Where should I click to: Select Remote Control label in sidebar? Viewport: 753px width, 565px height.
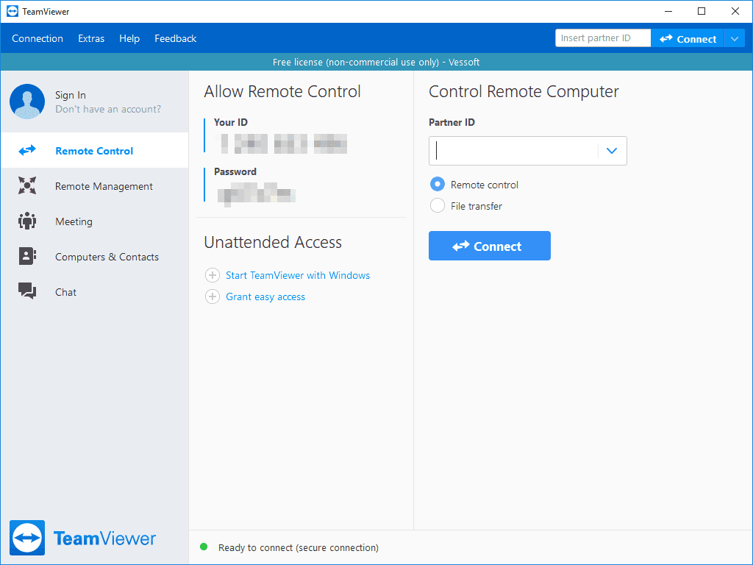click(94, 151)
